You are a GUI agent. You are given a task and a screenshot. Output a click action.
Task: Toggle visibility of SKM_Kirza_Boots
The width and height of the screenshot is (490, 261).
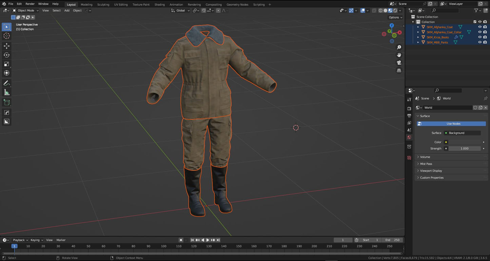480,37
